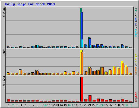139x108 pixels.
Task: Click the red KBytes bar for day 21
Action: point(90,98)
